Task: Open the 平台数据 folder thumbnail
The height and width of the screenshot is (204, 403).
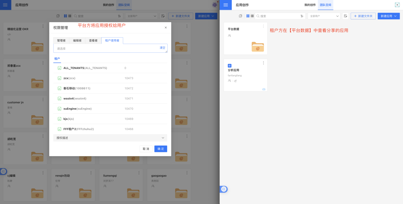Action: (258, 47)
